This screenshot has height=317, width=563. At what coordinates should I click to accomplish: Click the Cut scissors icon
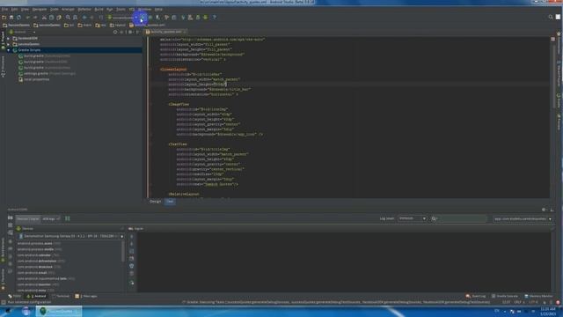(44, 18)
